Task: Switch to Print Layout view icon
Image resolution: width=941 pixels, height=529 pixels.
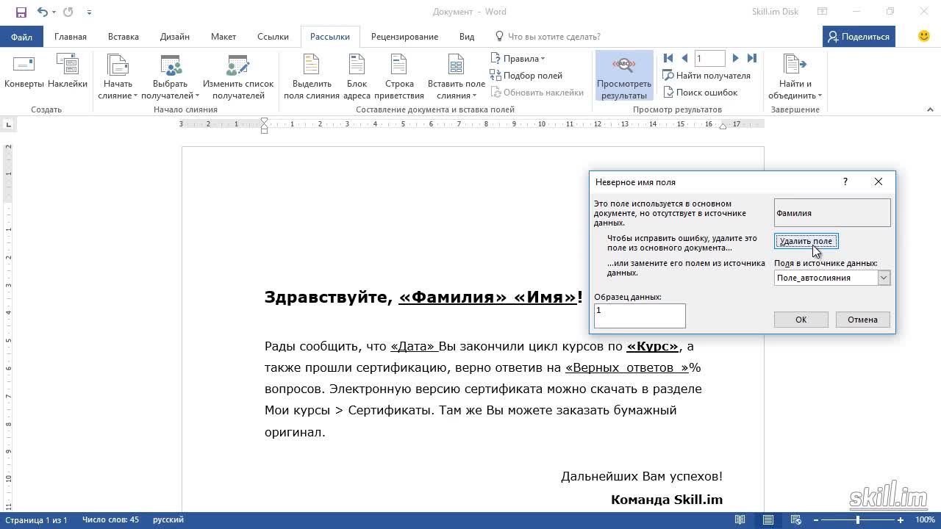Action: pyautogui.click(x=768, y=520)
